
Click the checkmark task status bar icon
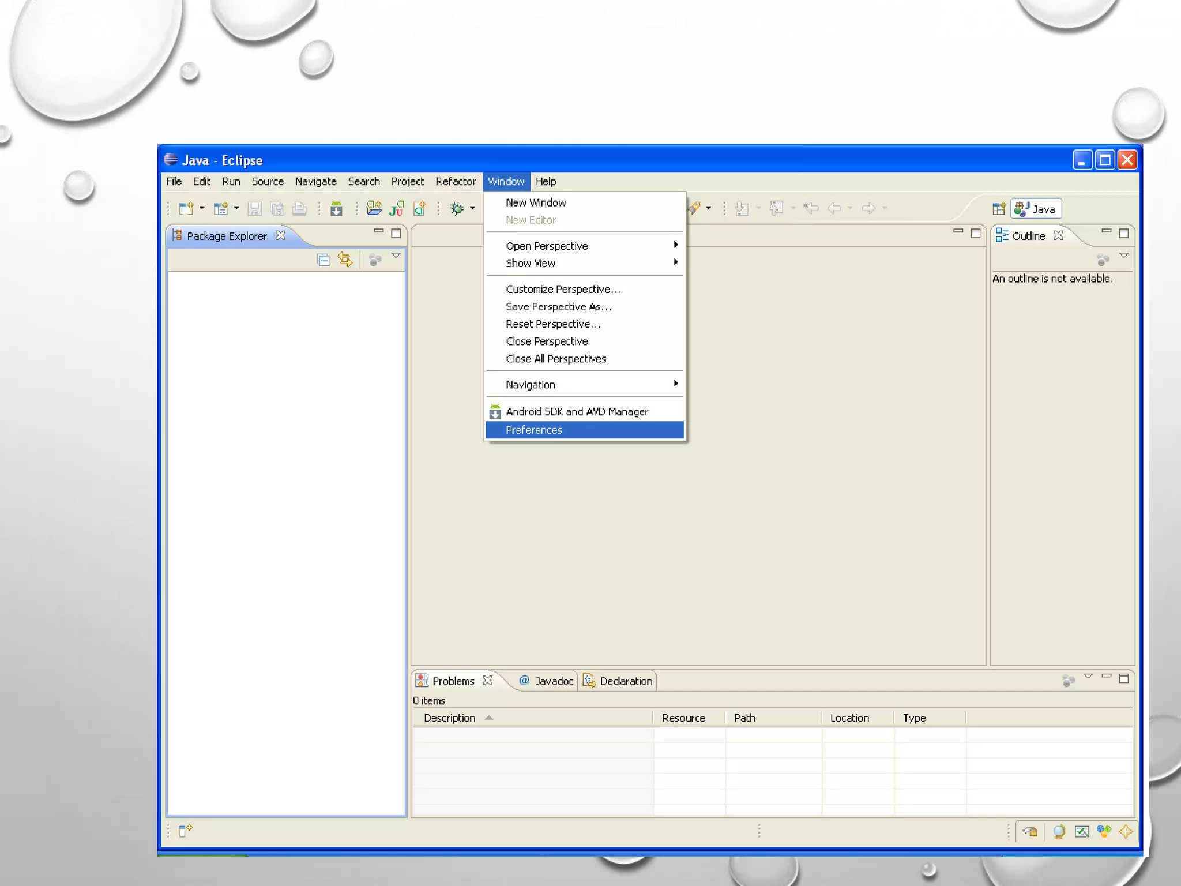(x=1082, y=831)
